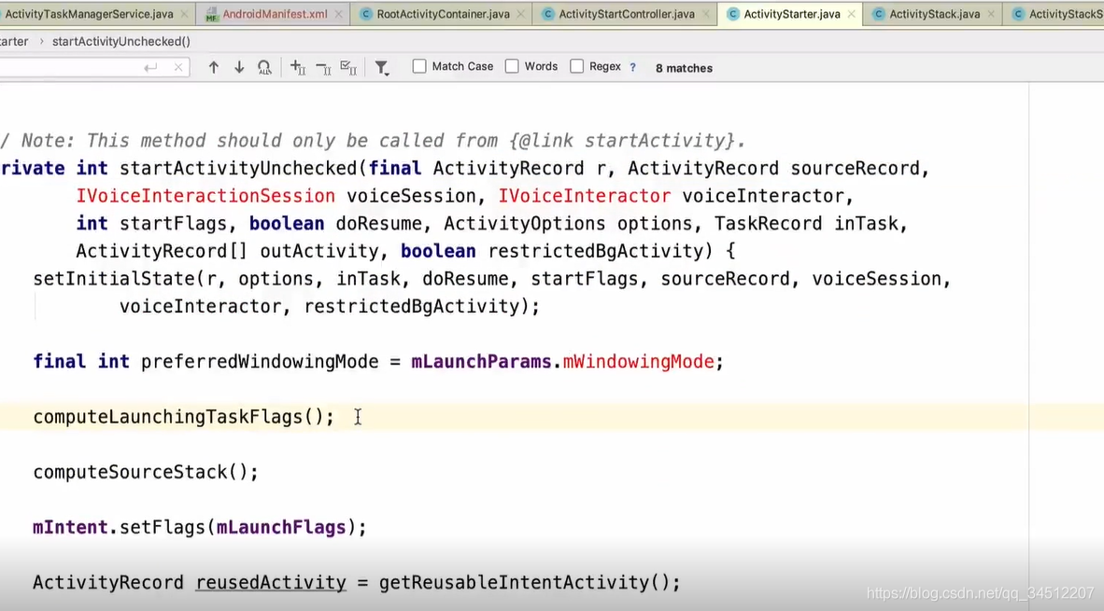Screen dimensions: 1104x611
Task: Click IVoiceInteractionSession type name
Action: click(x=205, y=196)
